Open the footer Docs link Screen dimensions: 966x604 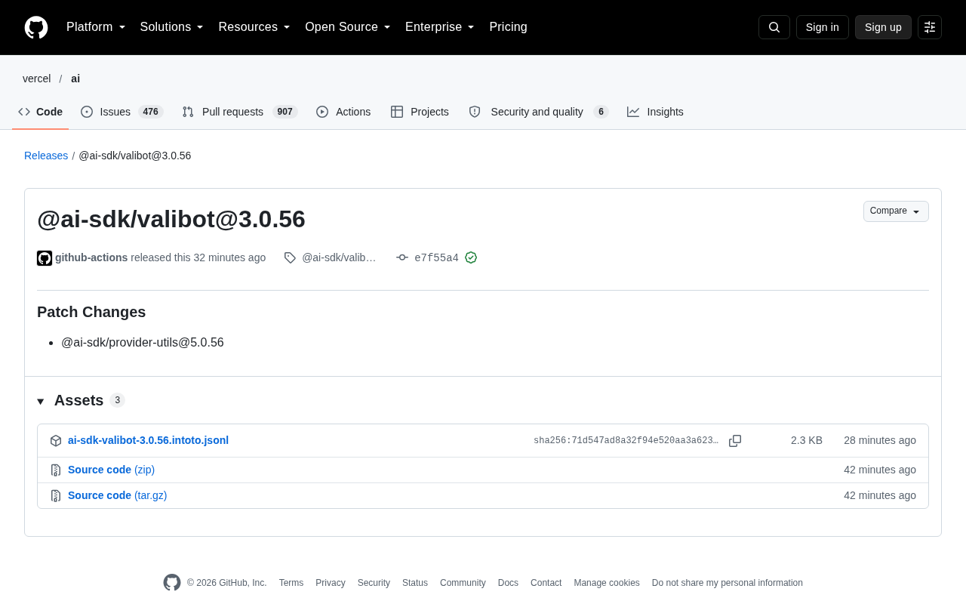pyautogui.click(x=508, y=583)
